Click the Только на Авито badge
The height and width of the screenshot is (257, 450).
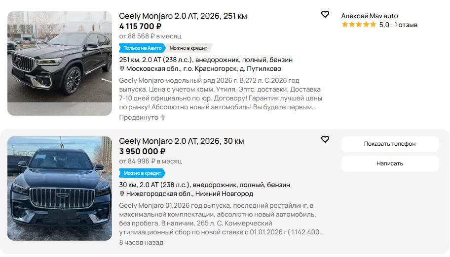coord(142,48)
